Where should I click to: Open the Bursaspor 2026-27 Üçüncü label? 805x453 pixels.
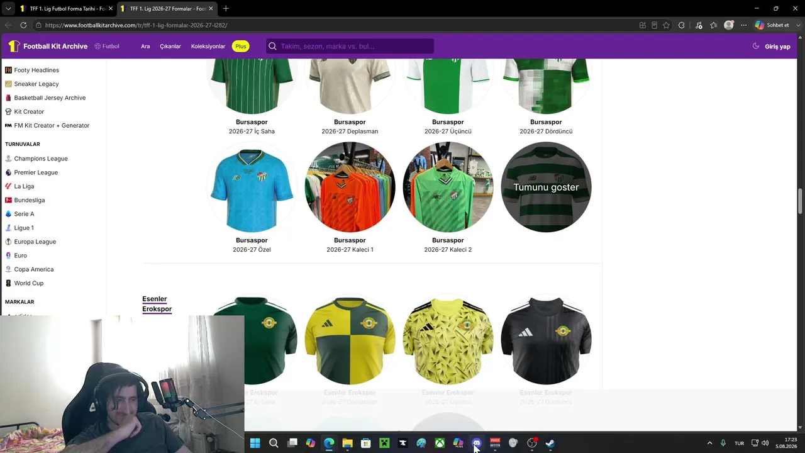click(448, 131)
